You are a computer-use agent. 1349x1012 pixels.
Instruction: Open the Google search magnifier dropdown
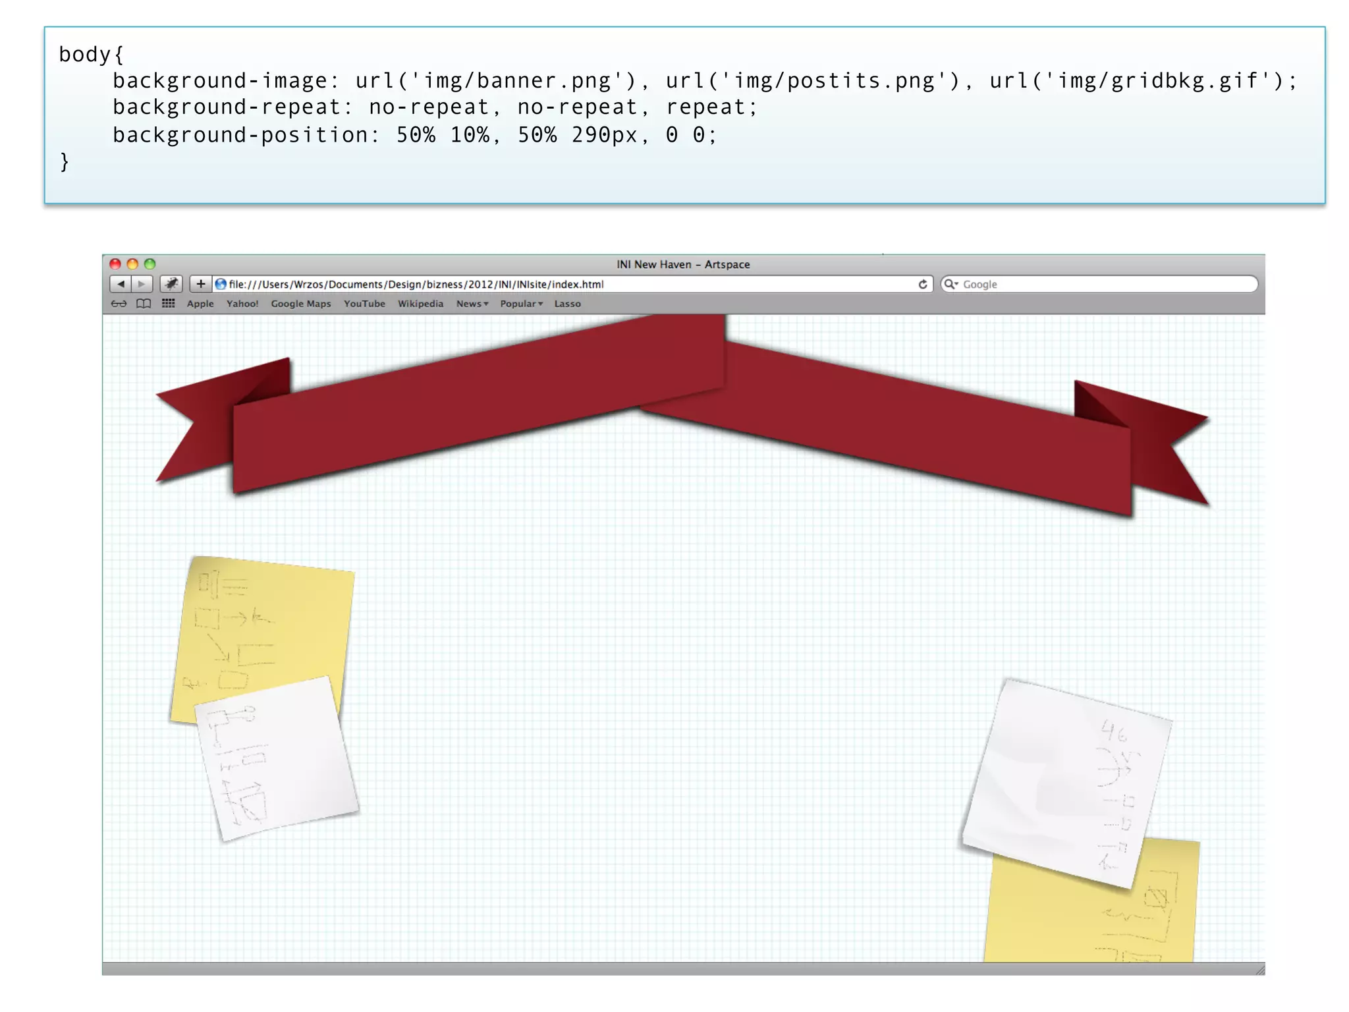coord(950,284)
